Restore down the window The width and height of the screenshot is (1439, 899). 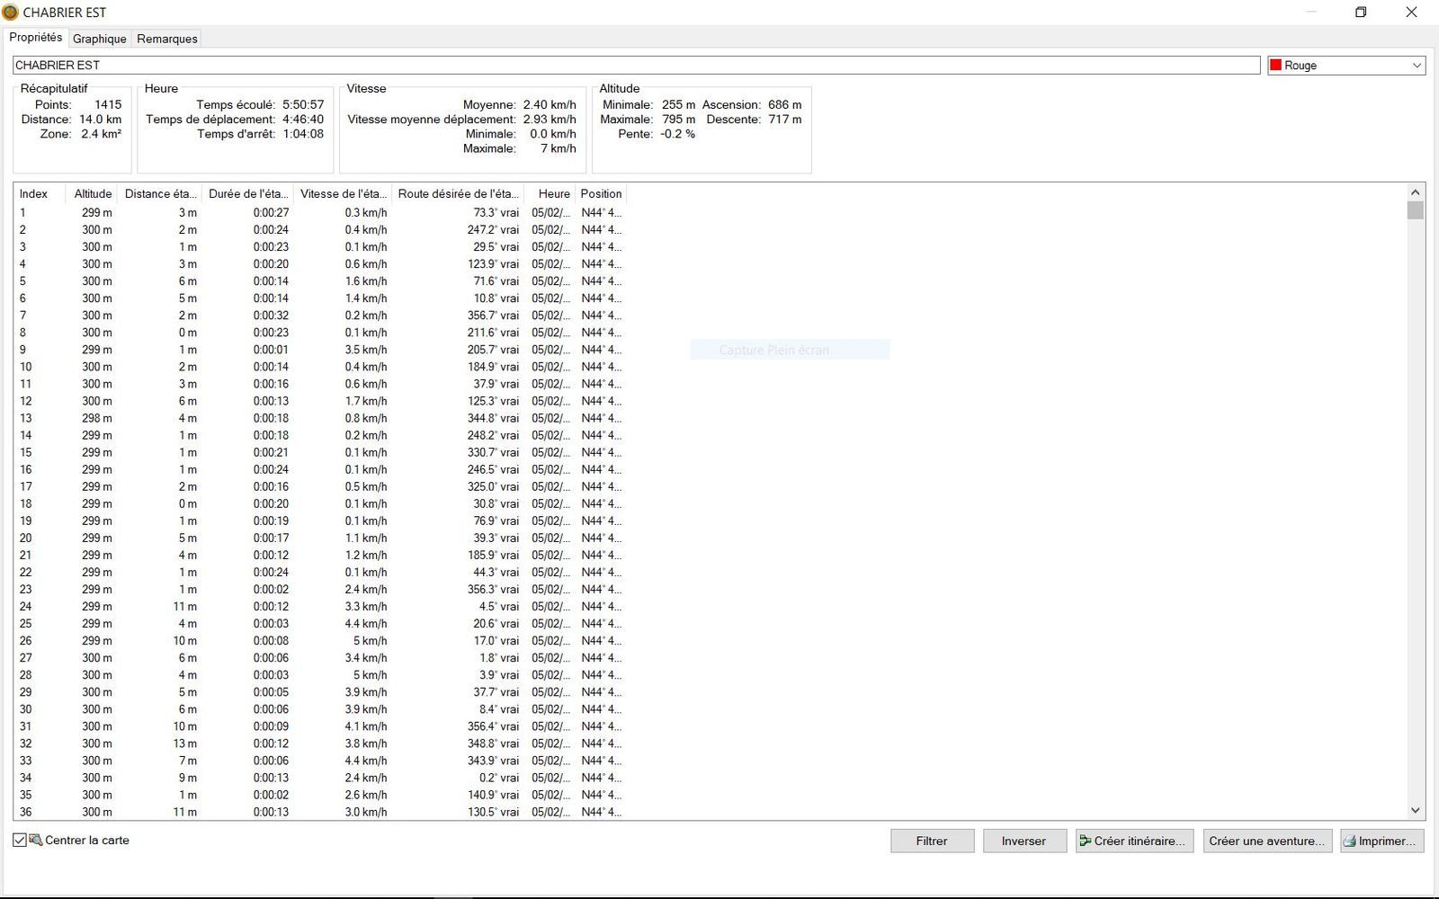pos(1361,12)
